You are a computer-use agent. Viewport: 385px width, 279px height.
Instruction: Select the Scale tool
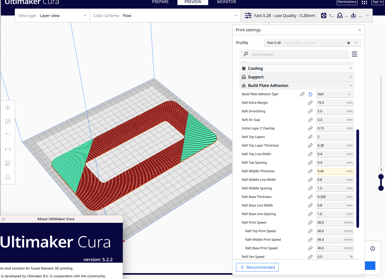click(x=8, y=121)
